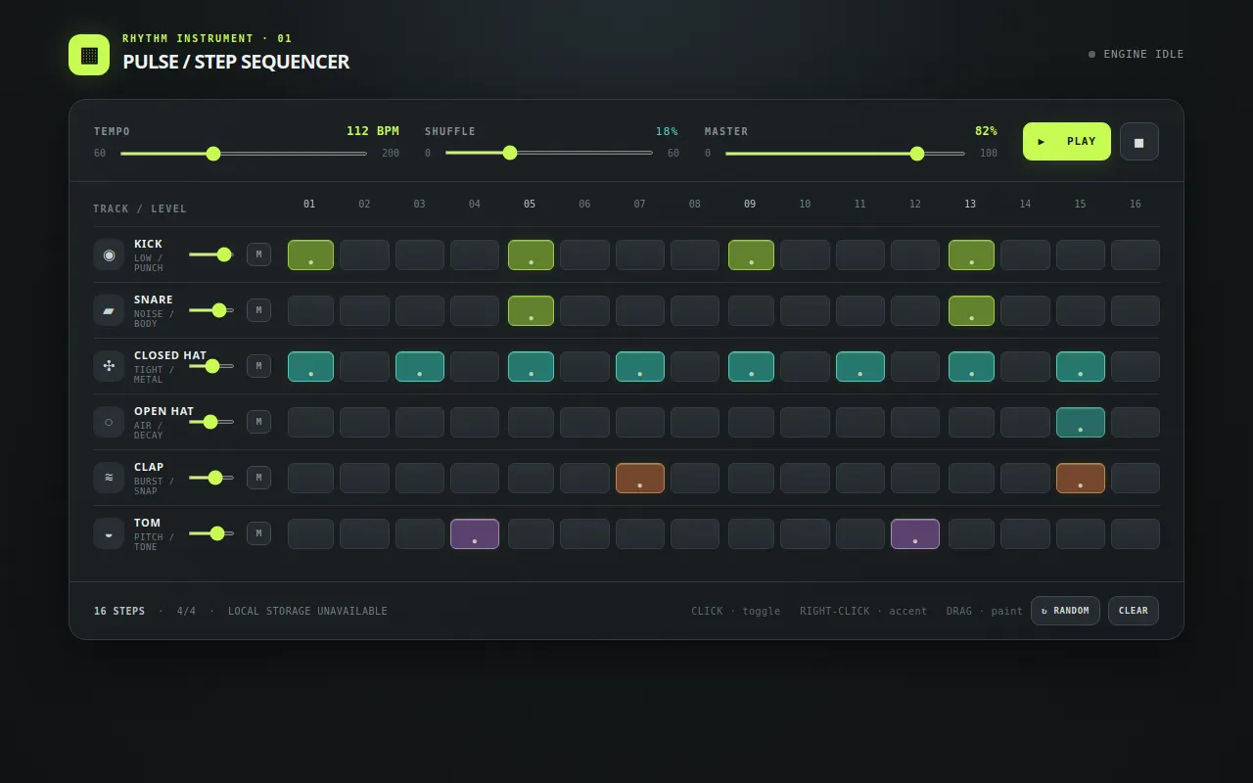Viewport: 1253px width, 783px height.
Task: Select the Kick drum track icon
Action: [109, 254]
